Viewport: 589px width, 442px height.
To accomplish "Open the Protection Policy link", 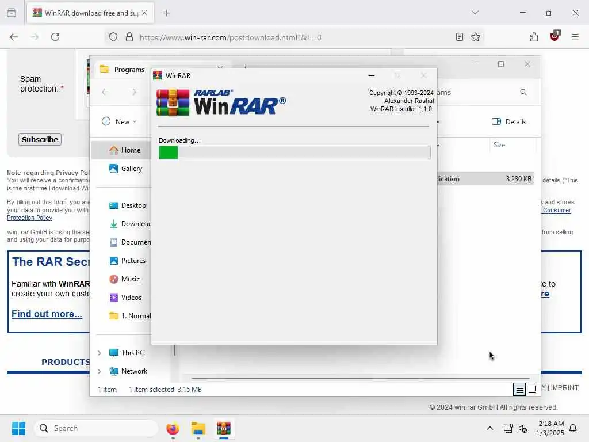I will point(29,218).
